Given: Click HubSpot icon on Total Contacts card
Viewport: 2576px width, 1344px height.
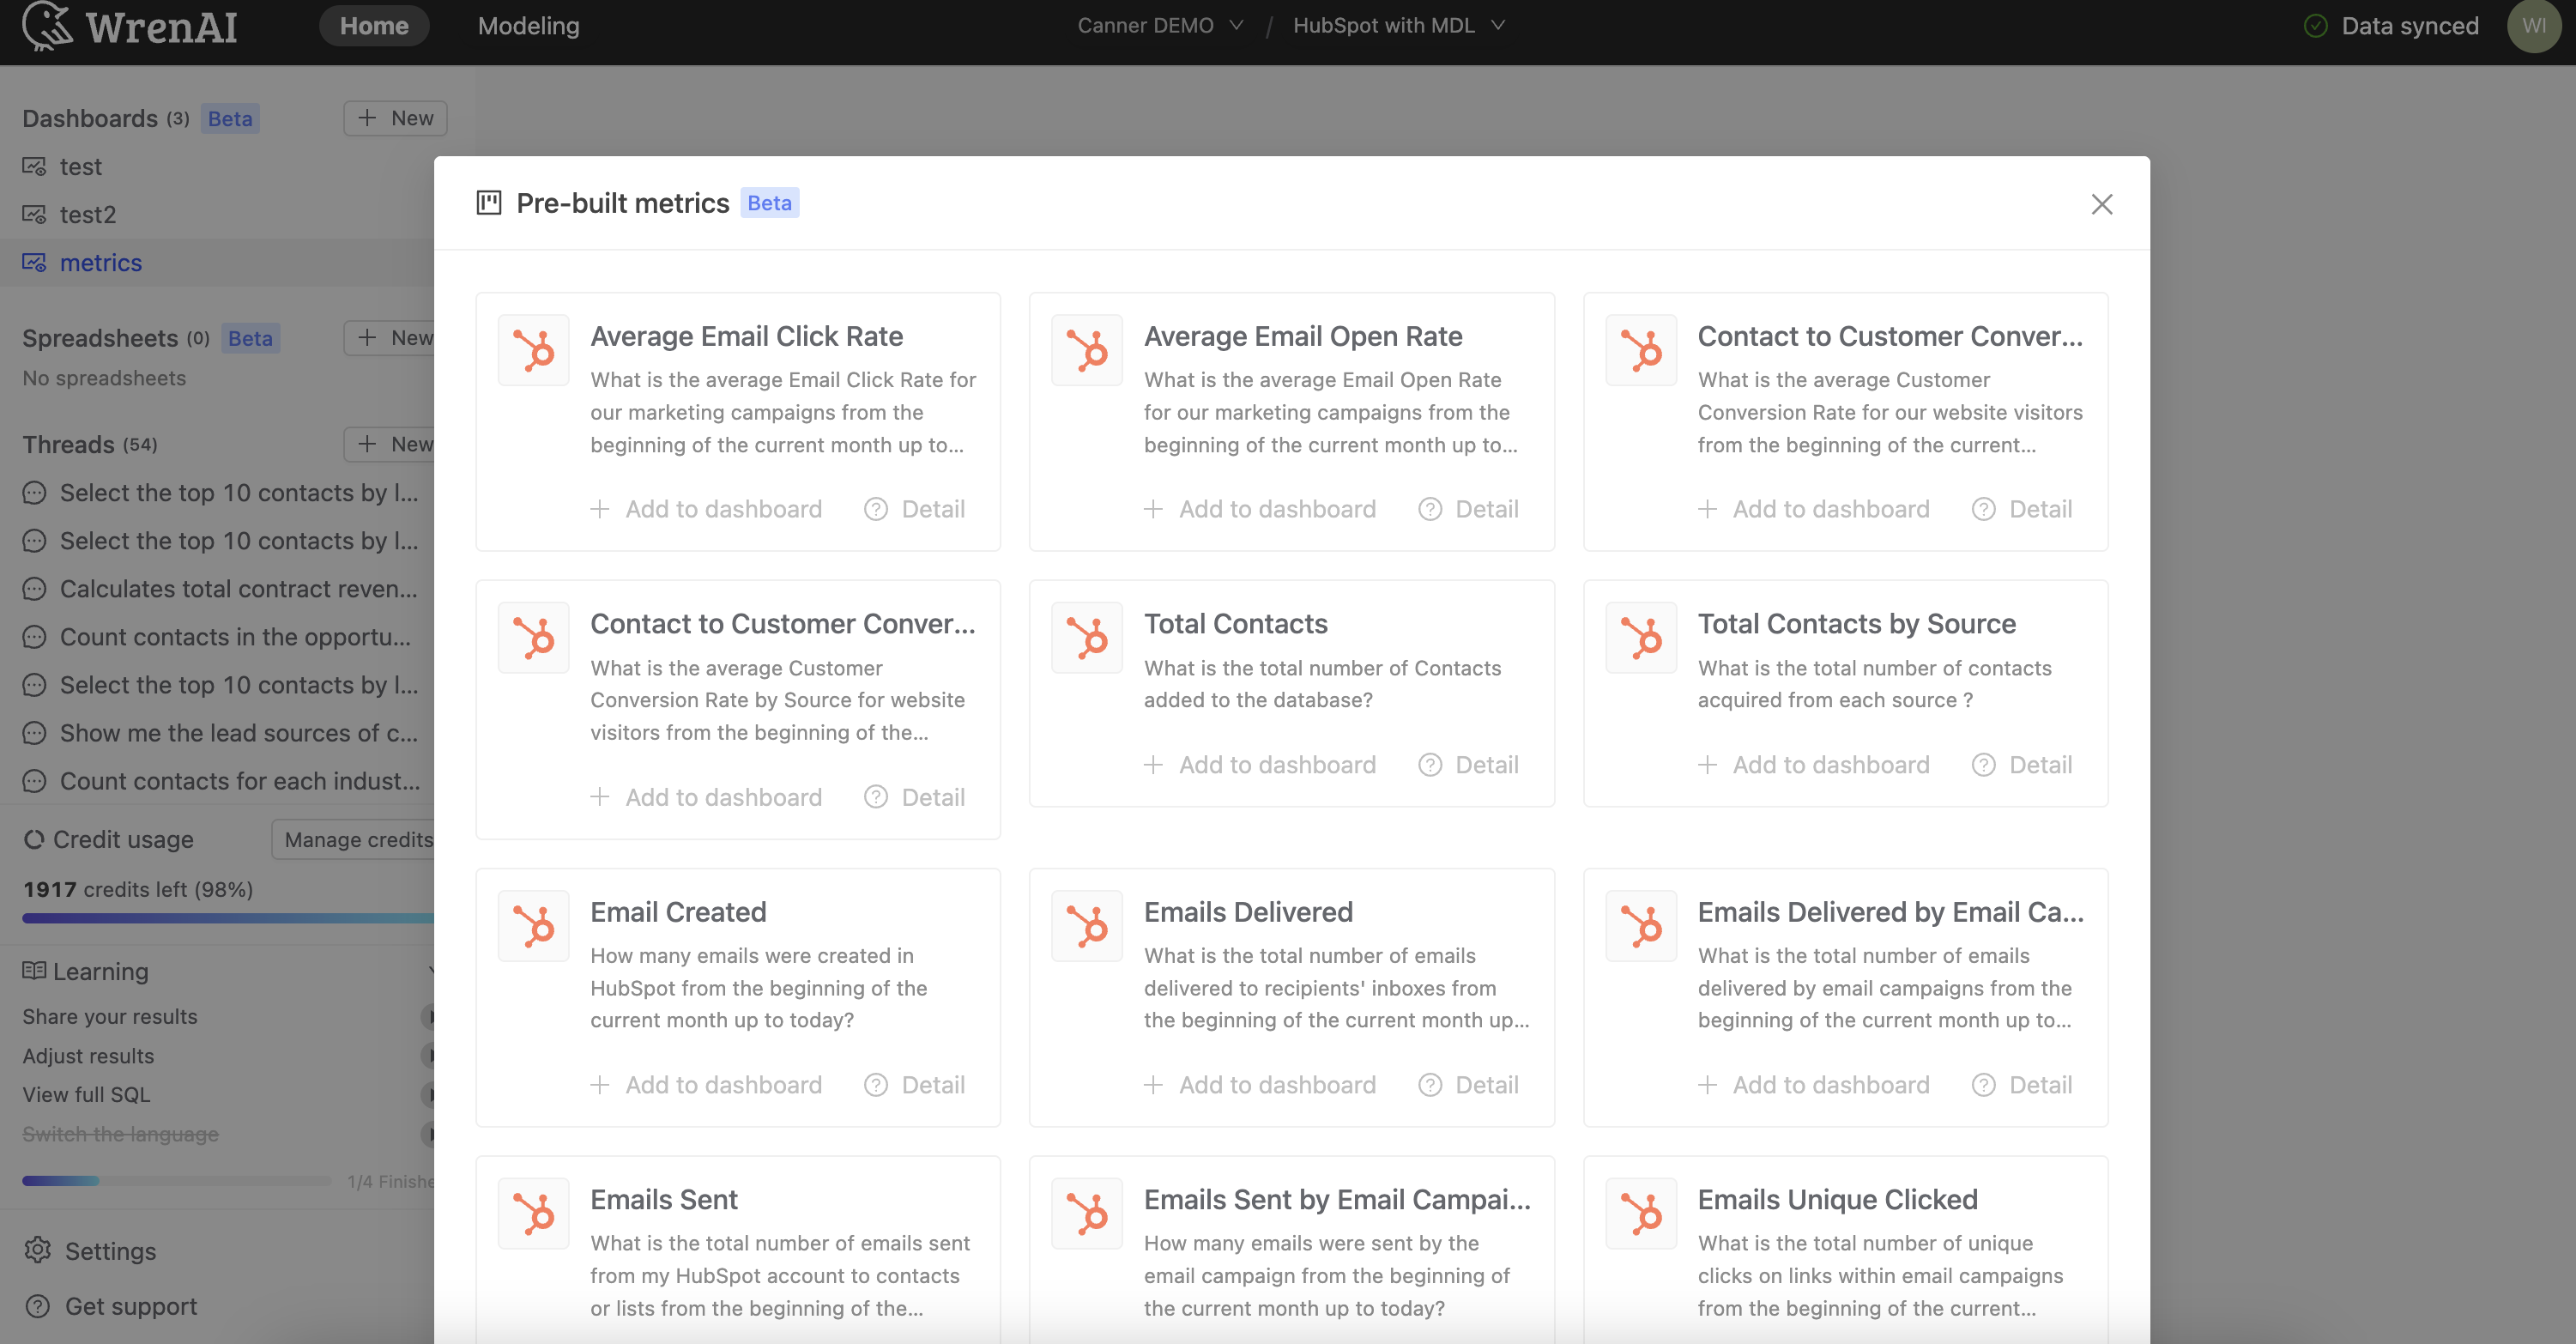Looking at the screenshot, I should tap(1087, 637).
